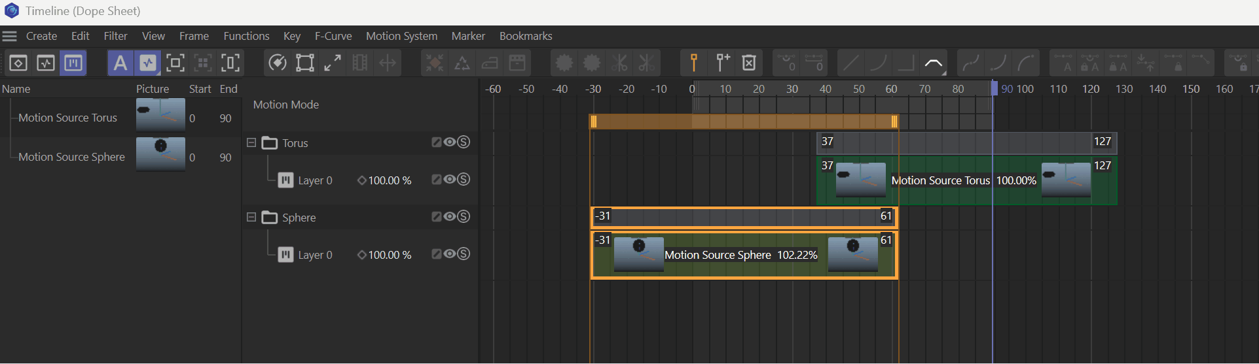Switch to F-Curve mode icon
This screenshot has width=1259, height=364.
(x=46, y=63)
